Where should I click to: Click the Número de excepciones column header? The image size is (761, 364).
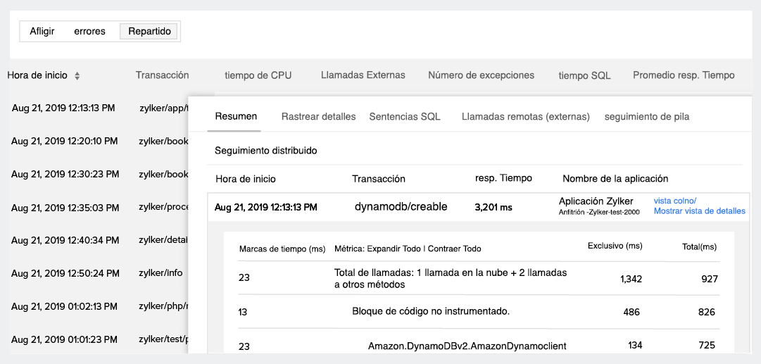(481, 75)
